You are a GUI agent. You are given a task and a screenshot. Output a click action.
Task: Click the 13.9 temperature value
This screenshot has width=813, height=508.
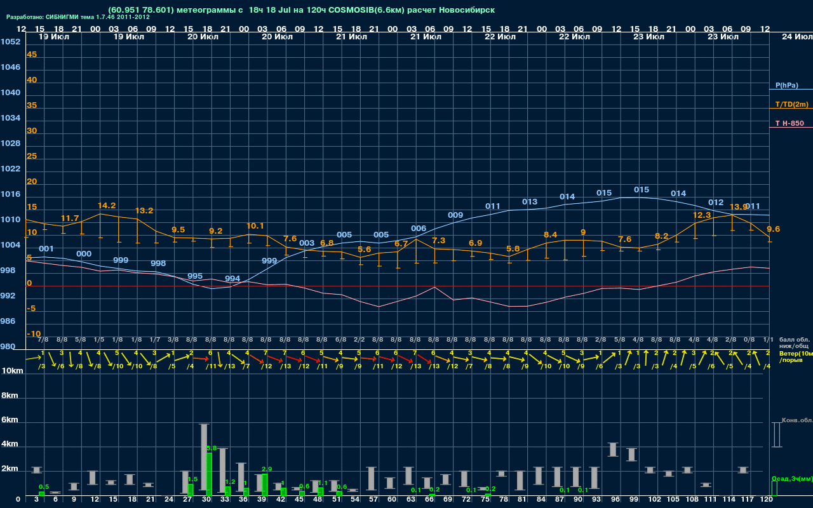click(x=738, y=207)
